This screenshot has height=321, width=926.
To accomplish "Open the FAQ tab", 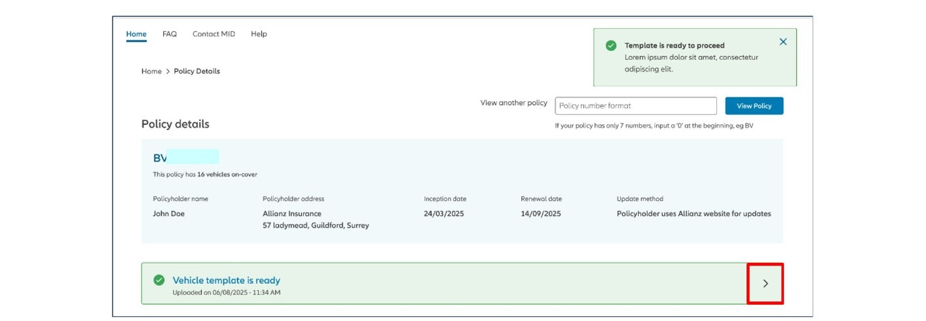I will (170, 34).
